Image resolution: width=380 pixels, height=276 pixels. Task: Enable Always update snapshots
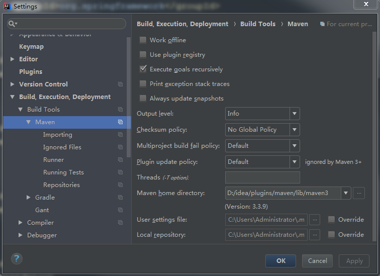(143, 98)
